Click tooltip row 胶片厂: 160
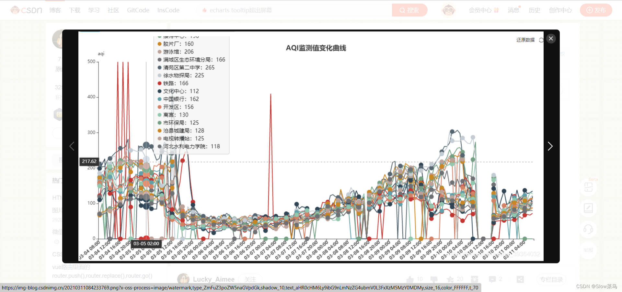The image size is (622, 292). 176,44
